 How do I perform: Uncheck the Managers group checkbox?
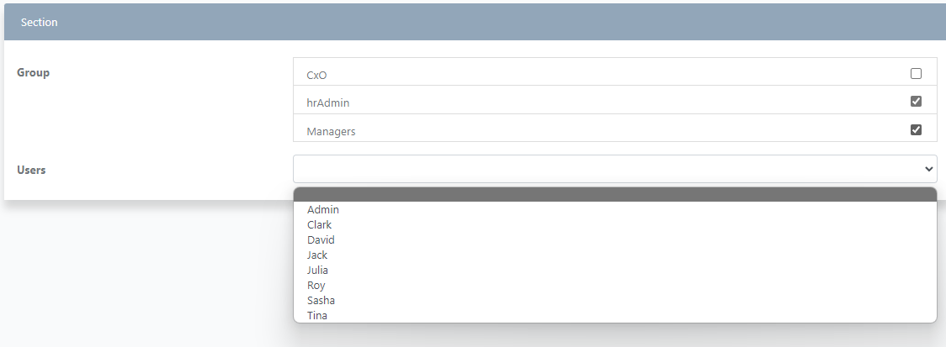(x=916, y=130)
